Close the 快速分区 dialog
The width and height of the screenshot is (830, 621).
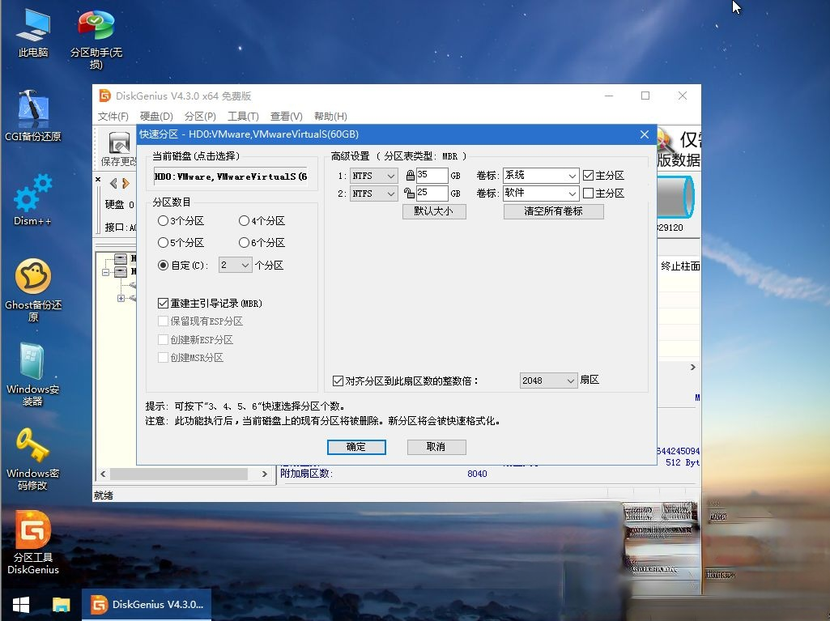point(645,134)
